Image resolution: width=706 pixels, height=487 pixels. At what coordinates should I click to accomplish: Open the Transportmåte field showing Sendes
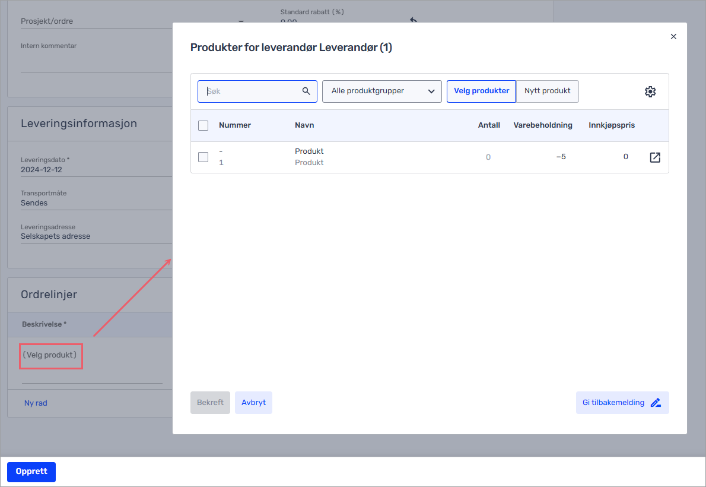[96, 200]
